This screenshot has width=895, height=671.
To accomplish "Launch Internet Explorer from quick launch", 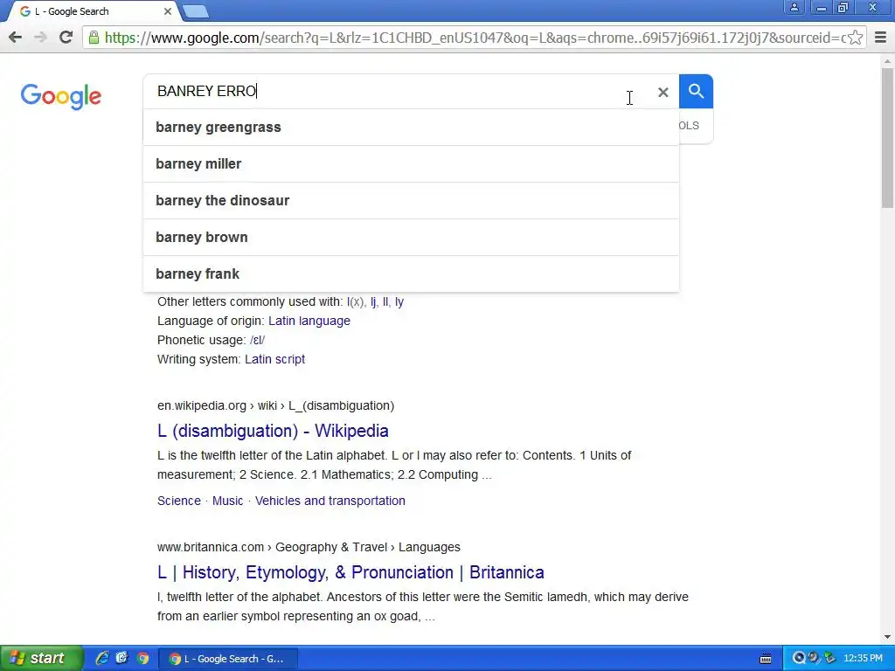I will point(102,659).
